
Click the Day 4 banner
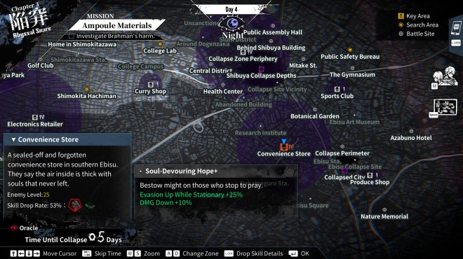[x=231, y=9]
